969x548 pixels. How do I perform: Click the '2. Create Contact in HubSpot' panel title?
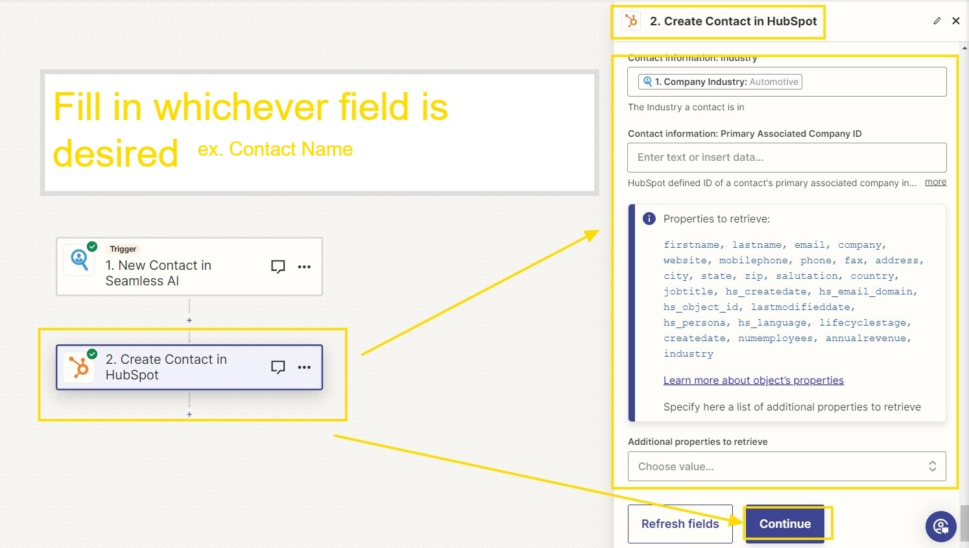pyautogui.click(x=733, y=21)
